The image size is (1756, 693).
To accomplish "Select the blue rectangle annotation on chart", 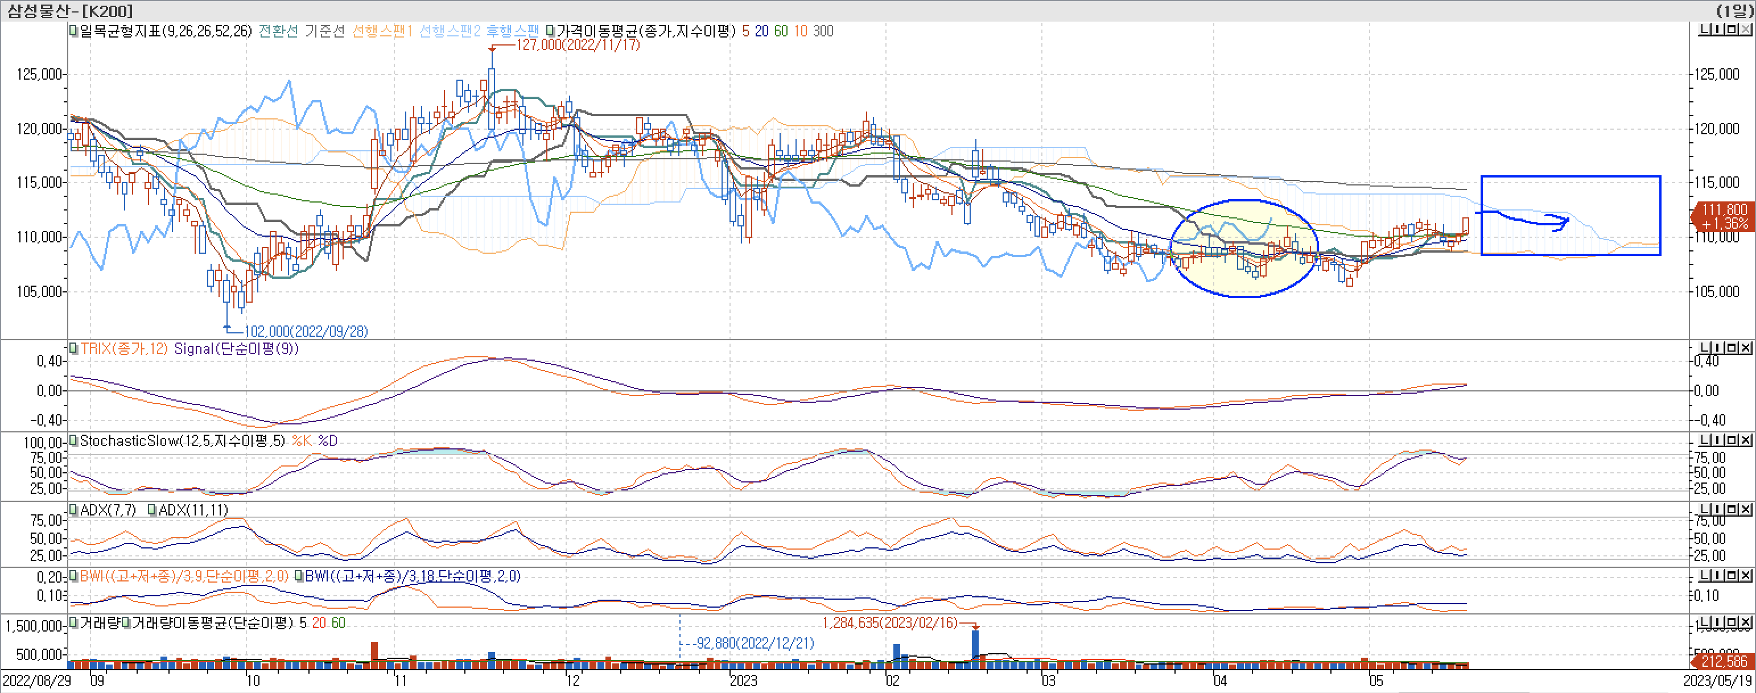I will point(1570,176).
